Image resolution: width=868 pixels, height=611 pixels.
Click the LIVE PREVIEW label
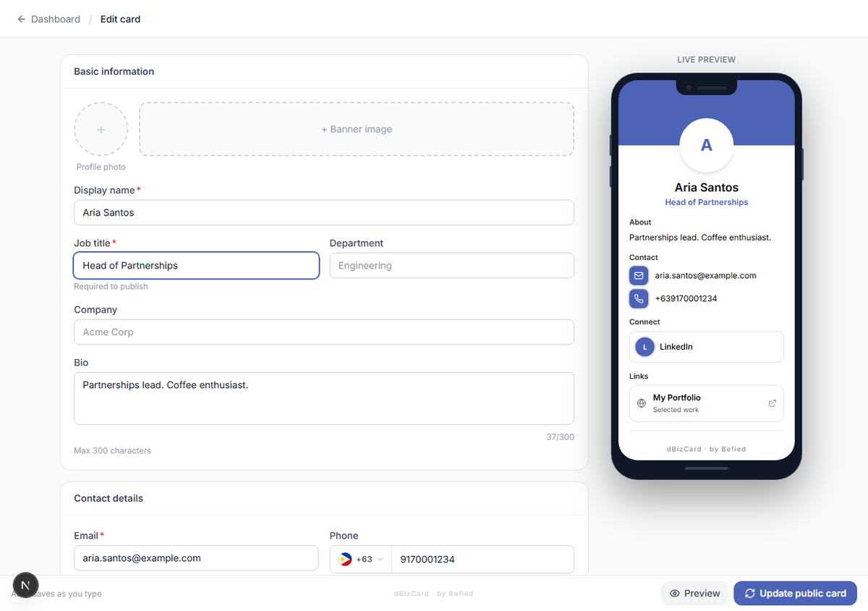click(x=706, y=59)
